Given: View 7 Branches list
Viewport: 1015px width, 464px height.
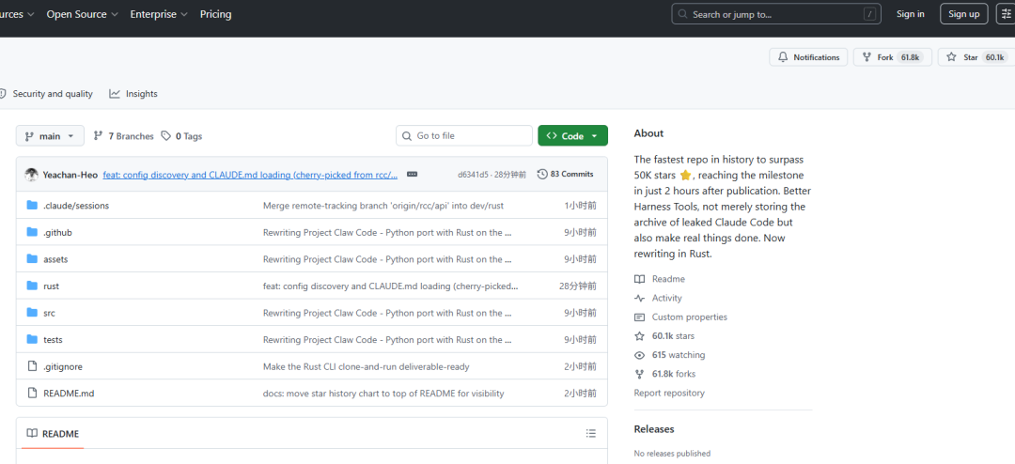Looking at the screenshot, I should tap(124, 136).
